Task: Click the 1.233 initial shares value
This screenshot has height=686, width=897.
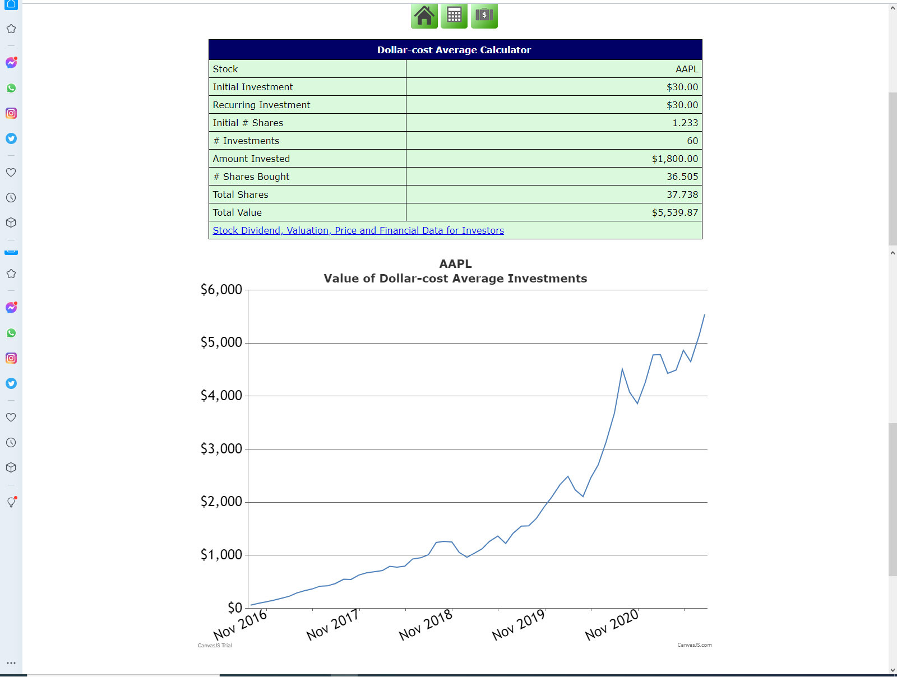Action: coord(685,123)
